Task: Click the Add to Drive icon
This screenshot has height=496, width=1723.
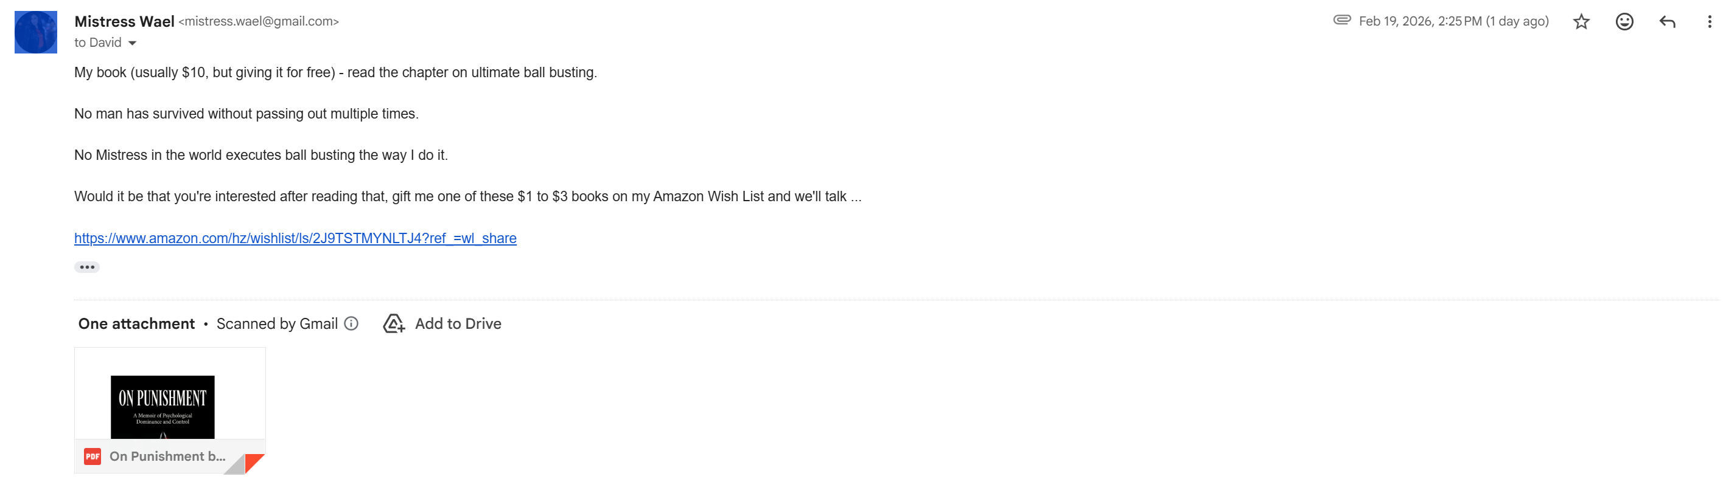Action: coord(393,324)
